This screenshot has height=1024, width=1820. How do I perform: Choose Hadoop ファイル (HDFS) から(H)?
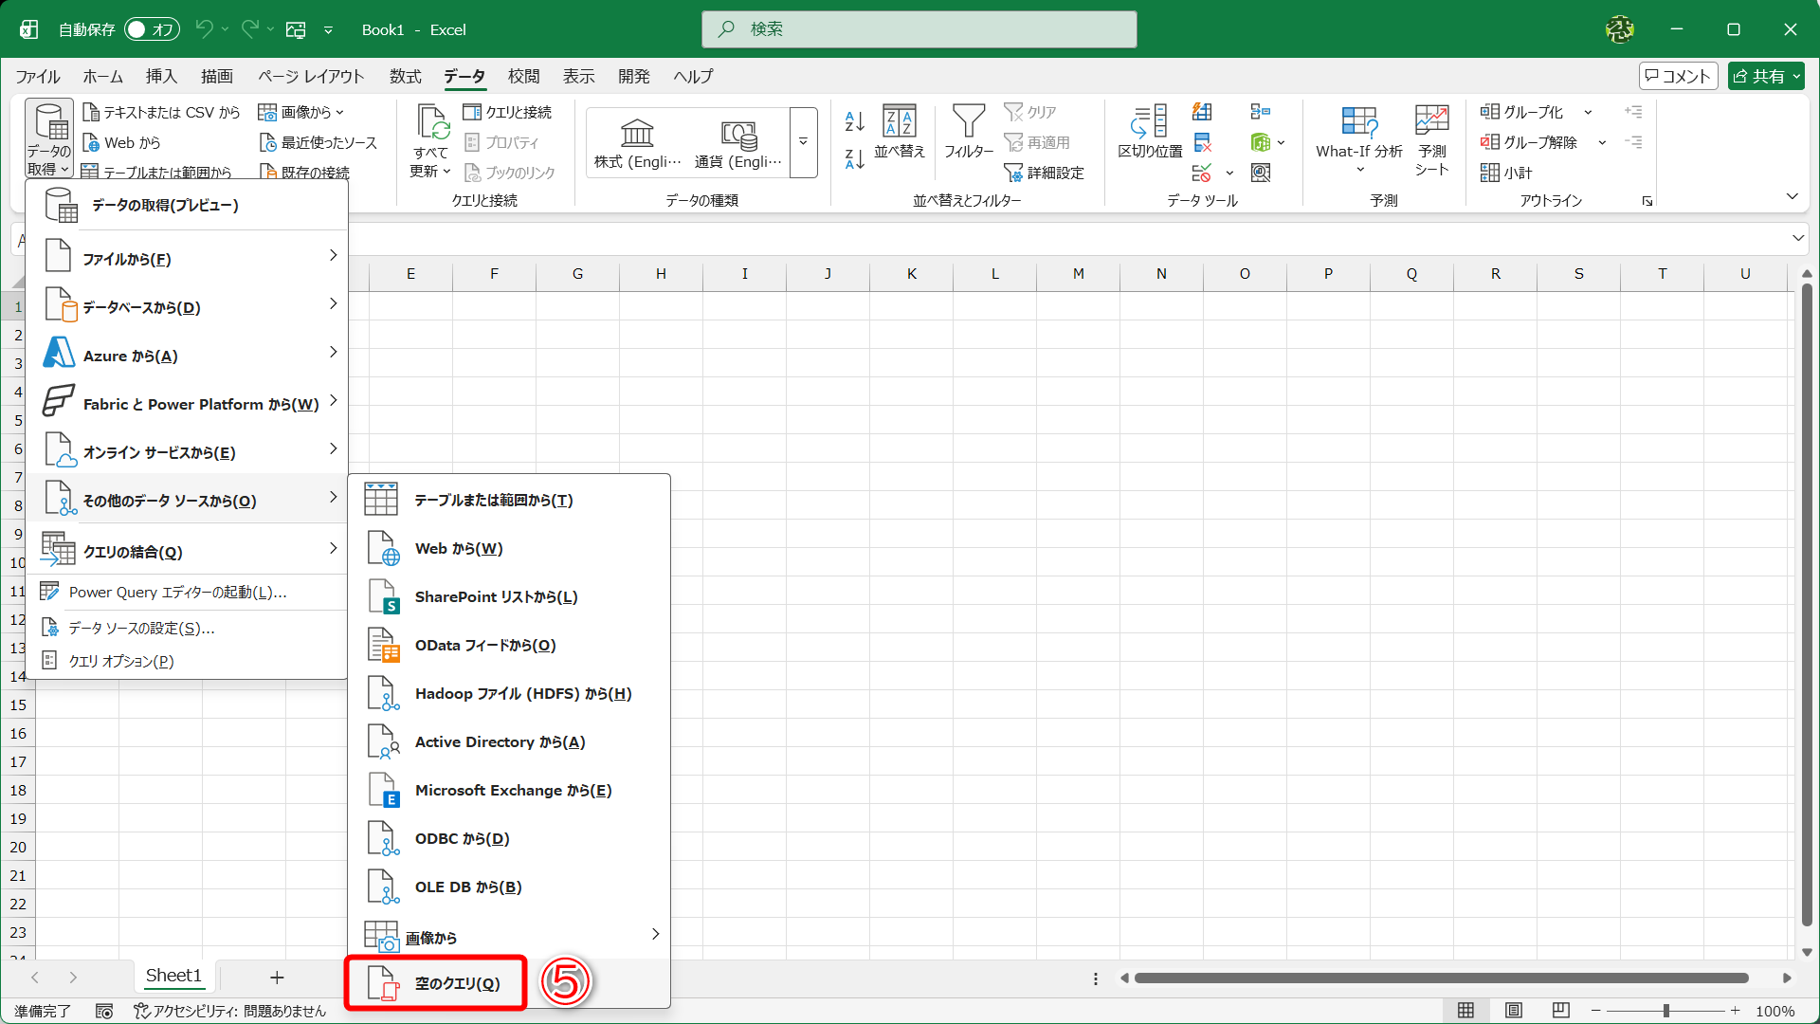click(x=509, y=693)
